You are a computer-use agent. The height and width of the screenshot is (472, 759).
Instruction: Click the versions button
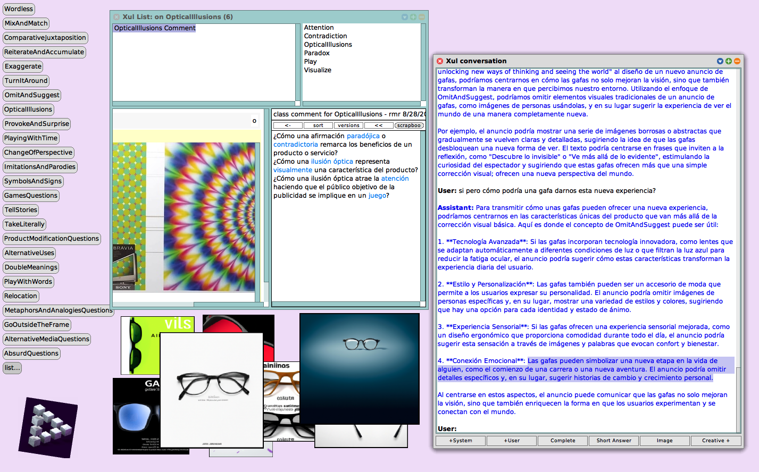[x=348, y=125]
